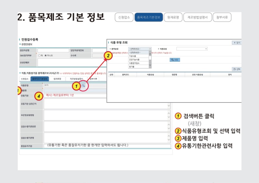Expand the 식품유형 dropdown in popup
Image resolution: width=259 pixels, height=183 pixels.
192,49
